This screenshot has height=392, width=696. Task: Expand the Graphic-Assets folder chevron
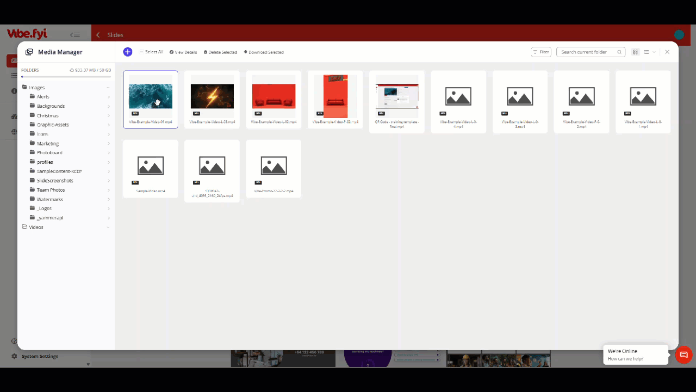pyautogui.click(x=109, y=125)
